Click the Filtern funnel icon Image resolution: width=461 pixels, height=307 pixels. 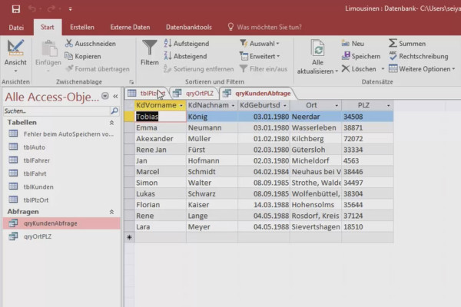click(150, 48)
